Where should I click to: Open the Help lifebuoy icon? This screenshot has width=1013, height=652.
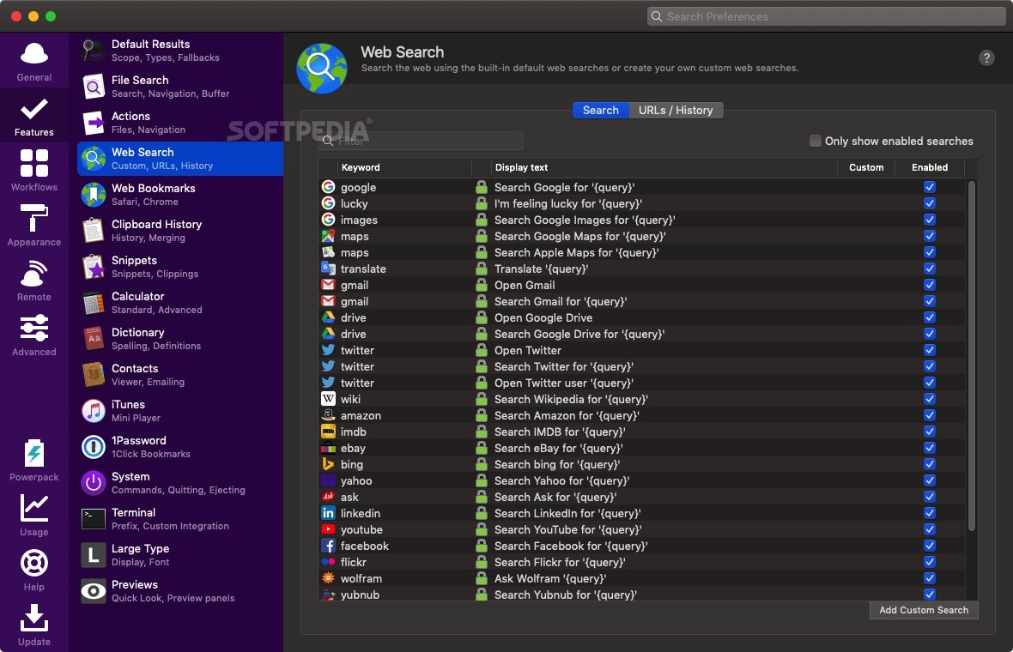coord(33,563)
